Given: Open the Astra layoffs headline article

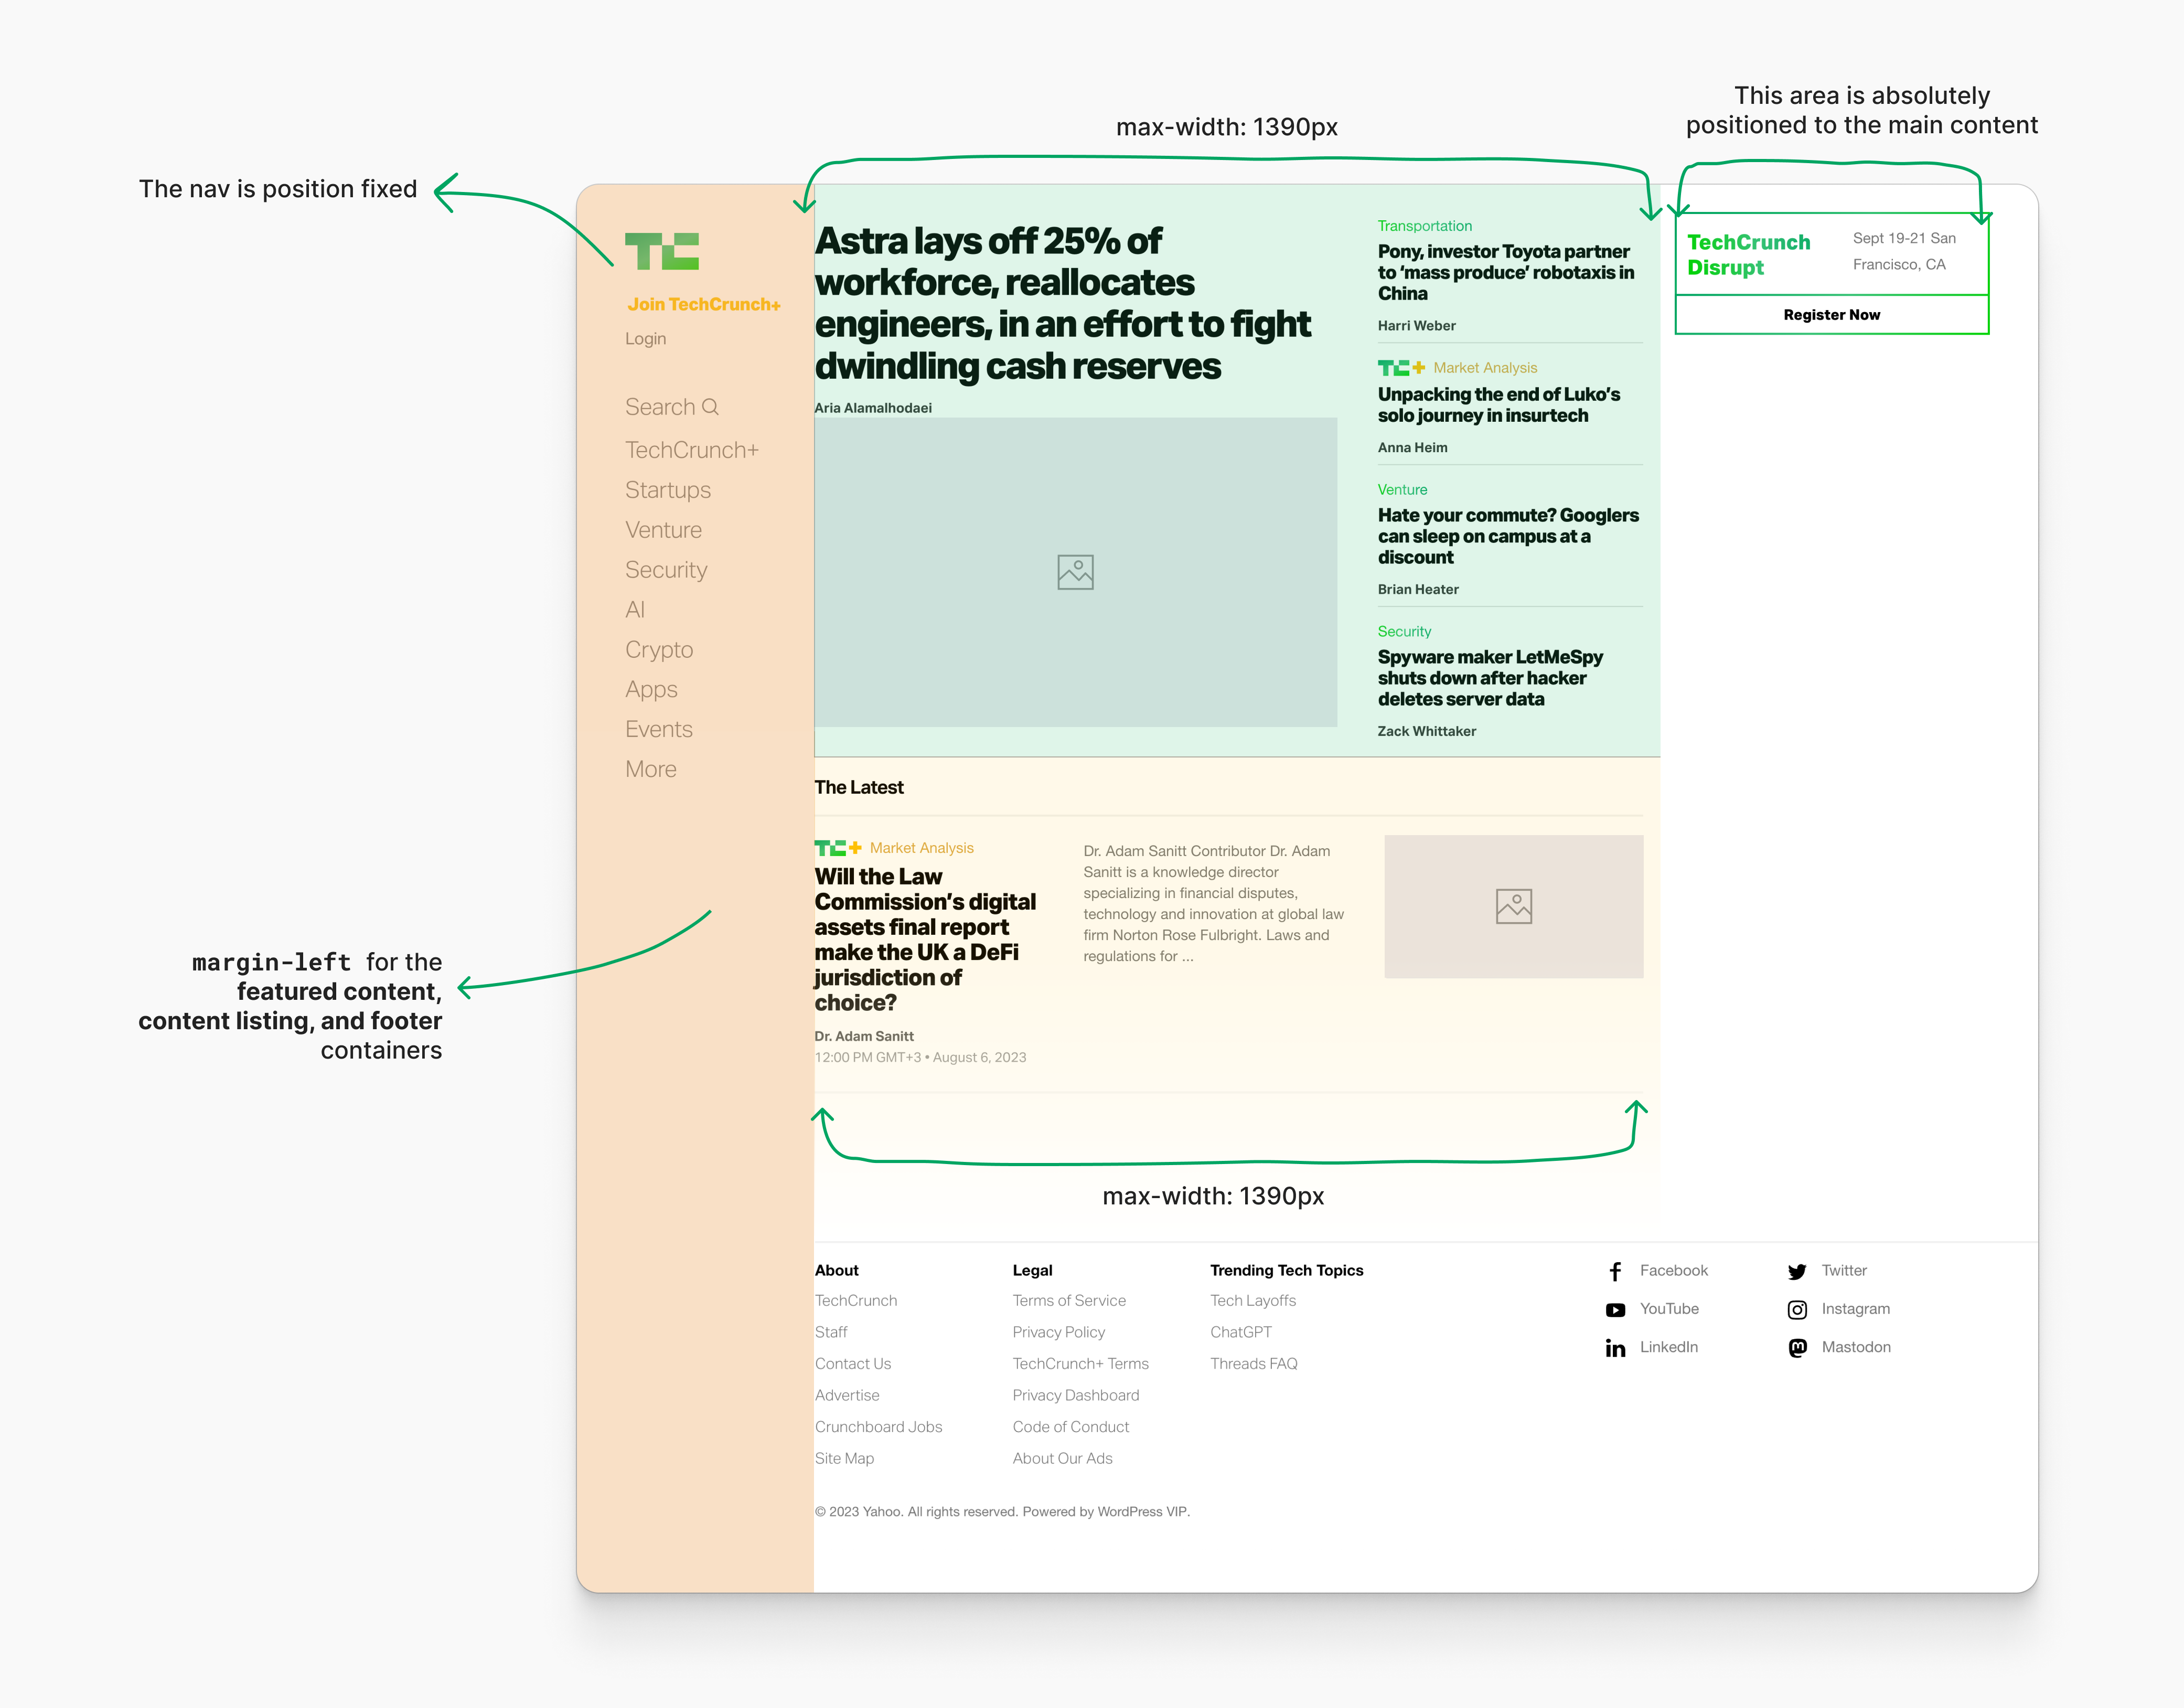Looking at the screenshot, I should pyautogui.click(x=1061, y=303).
